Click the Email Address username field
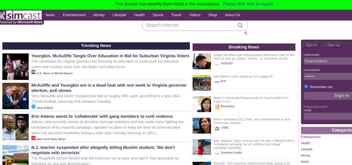The height and width of the screenshot is (165, 352). (x=328, y=61)
